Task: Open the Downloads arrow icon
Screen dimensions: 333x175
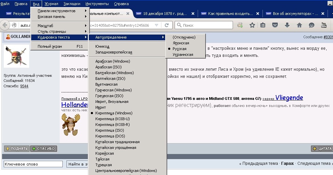Action: 287,25
